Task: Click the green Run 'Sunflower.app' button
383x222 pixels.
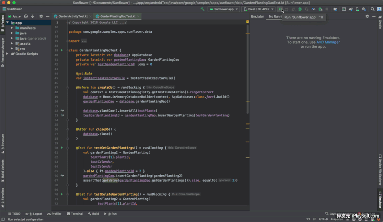Action: pyautogui.click(x=280, y=9)
